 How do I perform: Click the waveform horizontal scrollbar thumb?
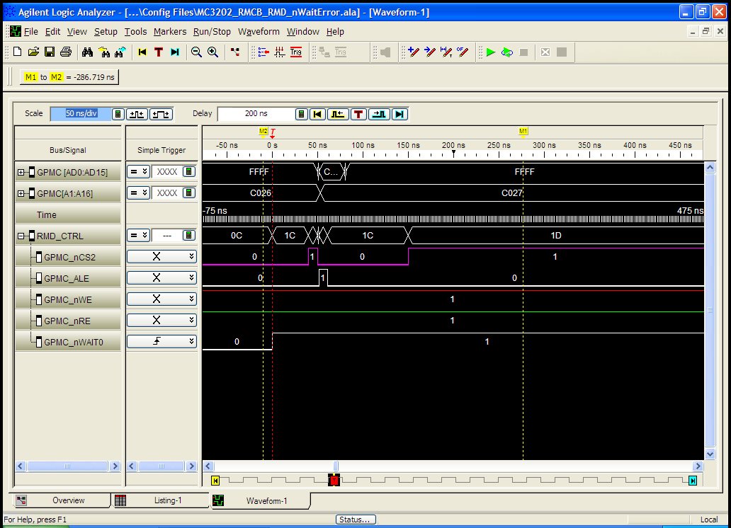[336, 466]
